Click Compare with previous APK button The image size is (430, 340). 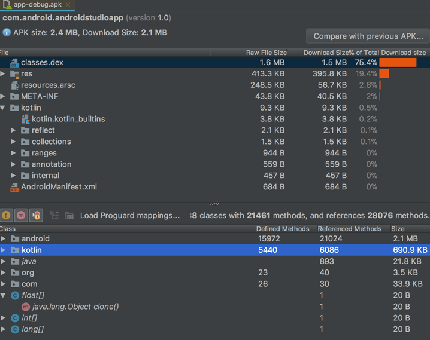tap(368, 36)
